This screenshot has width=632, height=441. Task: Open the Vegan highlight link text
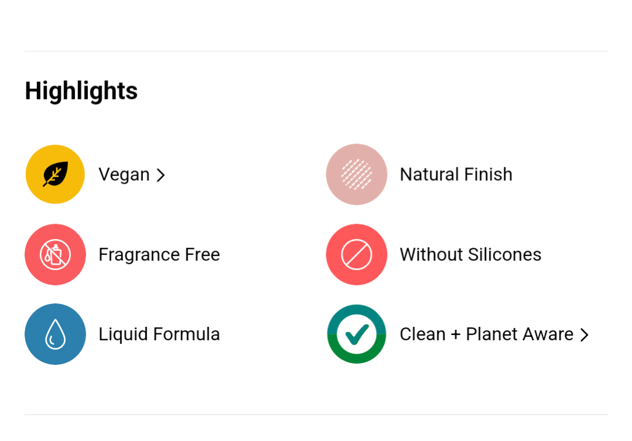click(124, 175)
